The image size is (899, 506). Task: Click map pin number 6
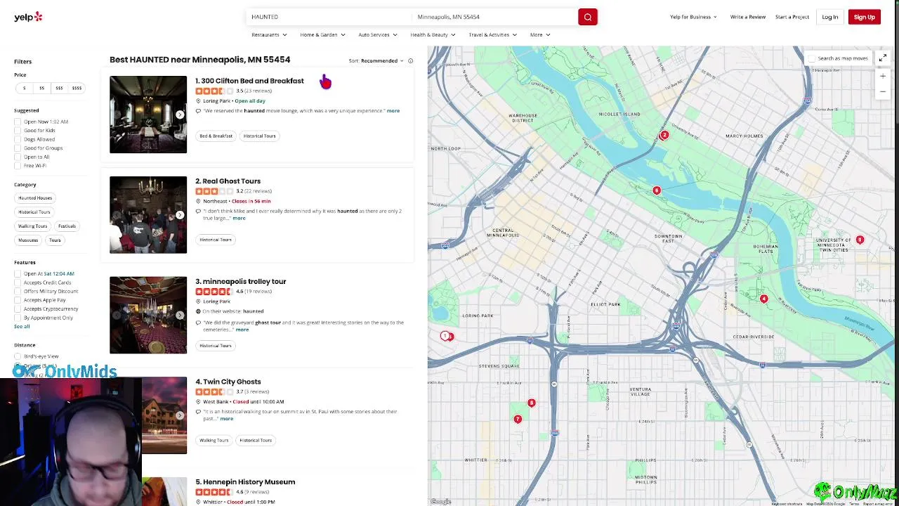[x=657, y=190]
